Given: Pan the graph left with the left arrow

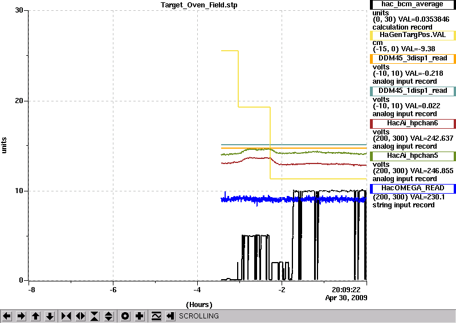Looking at the screenshot, I should pyautogui.click(x=7, y=316).
